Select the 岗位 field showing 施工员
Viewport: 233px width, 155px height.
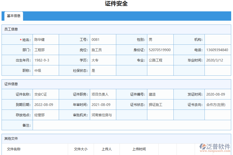103,50
